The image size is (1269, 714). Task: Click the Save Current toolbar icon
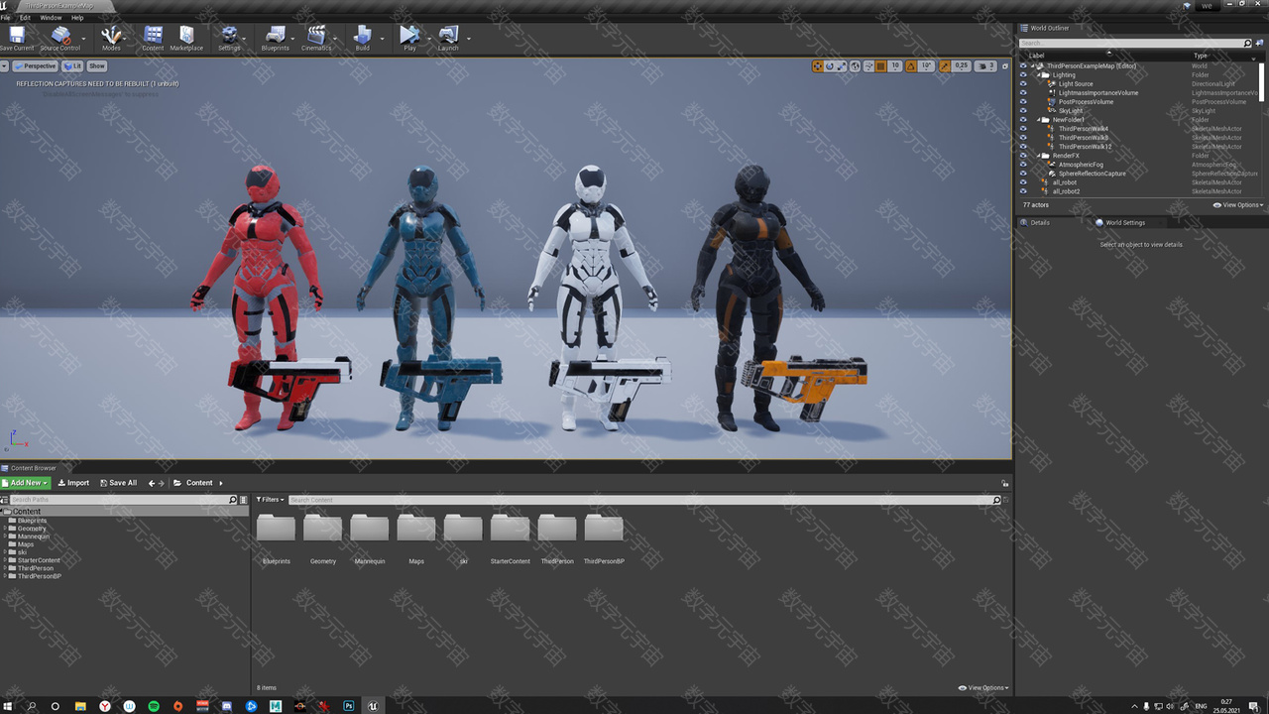tap(17, 38)
